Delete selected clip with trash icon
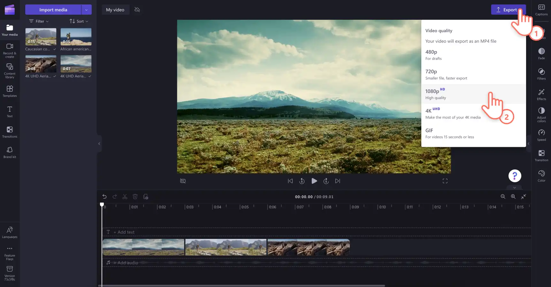The width and height of the screenshot is (551, 287). 135,197
